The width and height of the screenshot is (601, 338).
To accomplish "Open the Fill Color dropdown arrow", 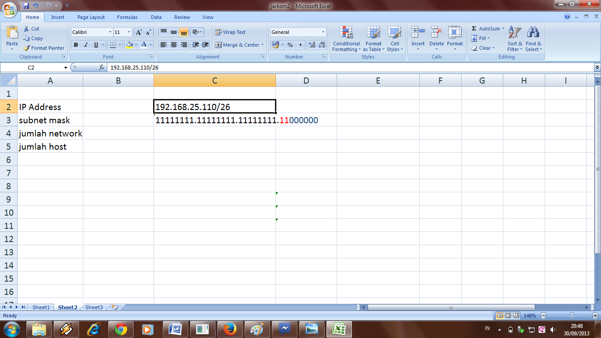I will [135, 45].
